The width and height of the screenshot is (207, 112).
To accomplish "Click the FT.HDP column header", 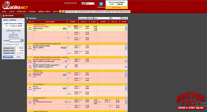I will coord(73,22).
